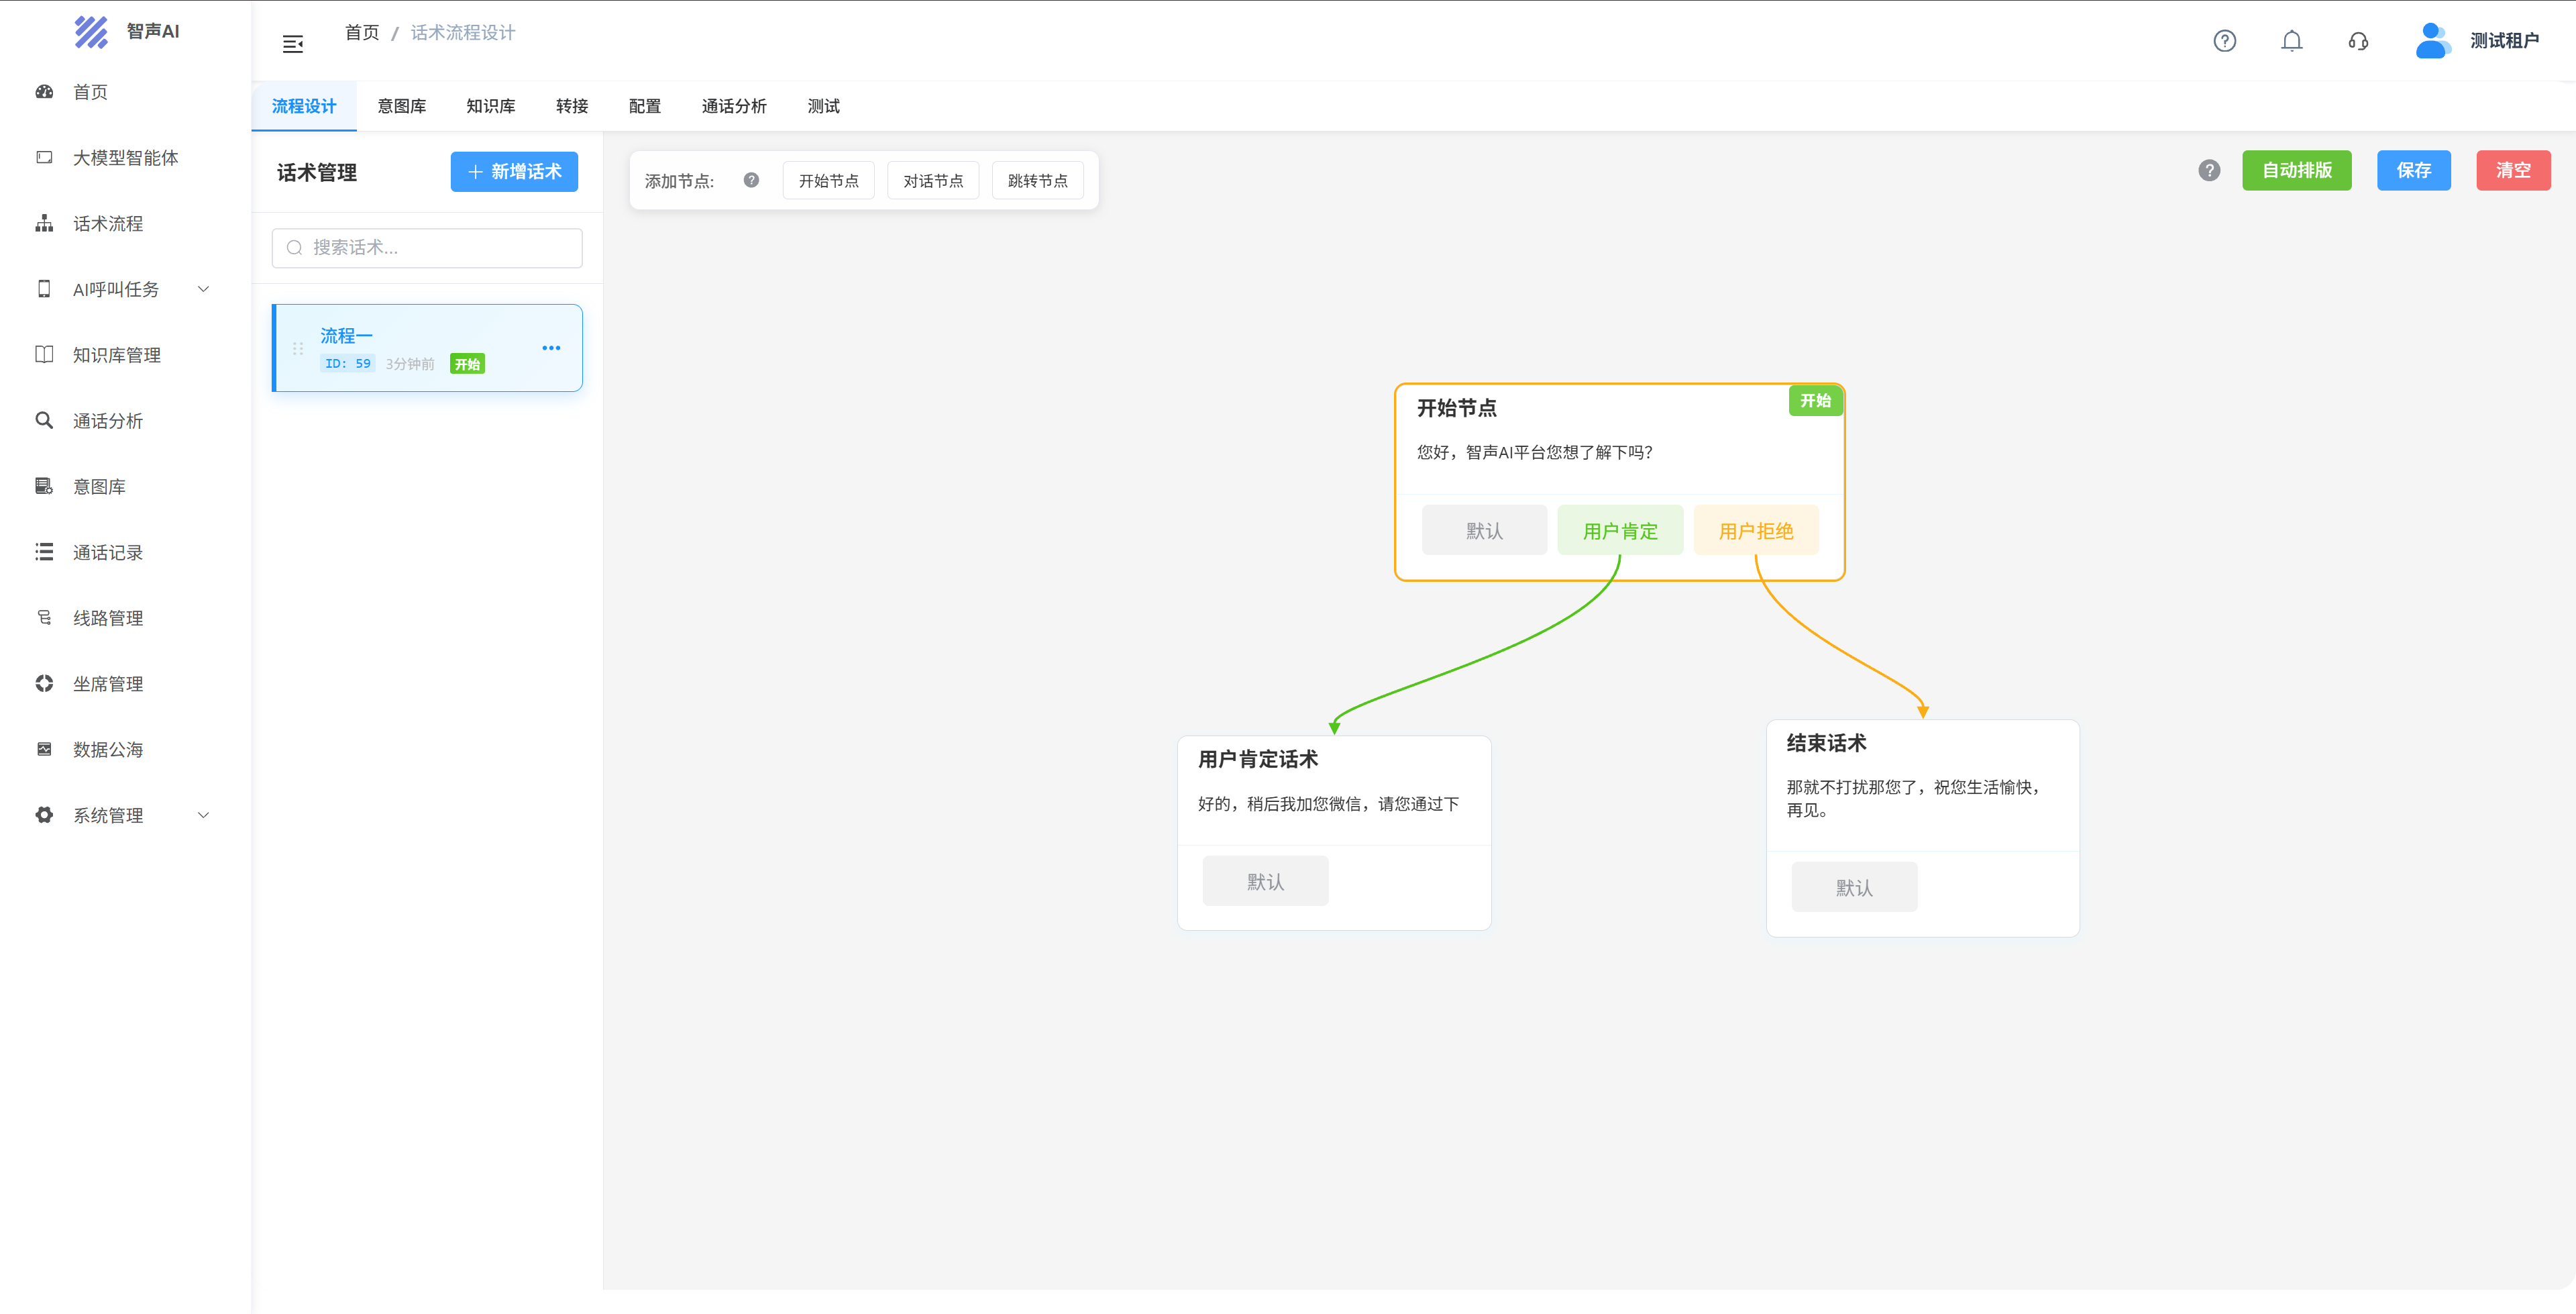This screenshot has height=1314, width=2576.
Task: Click the help icon beside 添加节点
Action: [x=751, y=180]
